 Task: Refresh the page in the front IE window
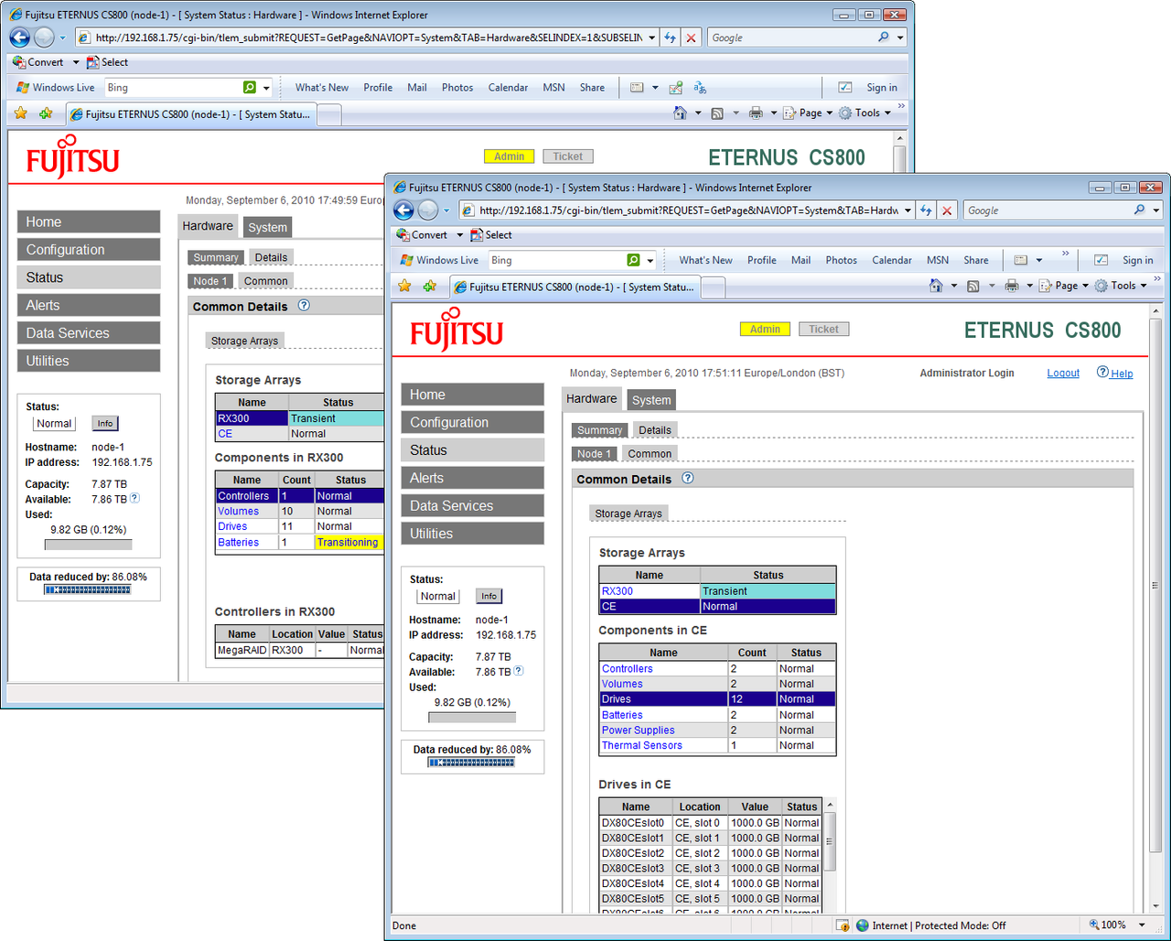[x=927, y=211]
